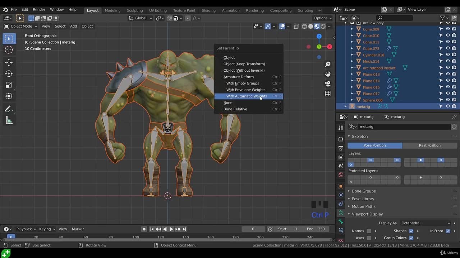Select the Annotate tool

tap(9, 109)
